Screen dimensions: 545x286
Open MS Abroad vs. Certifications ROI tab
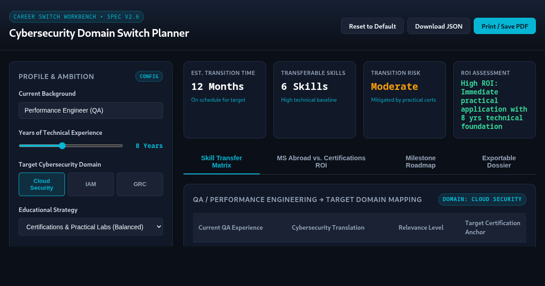click(321, 162)
